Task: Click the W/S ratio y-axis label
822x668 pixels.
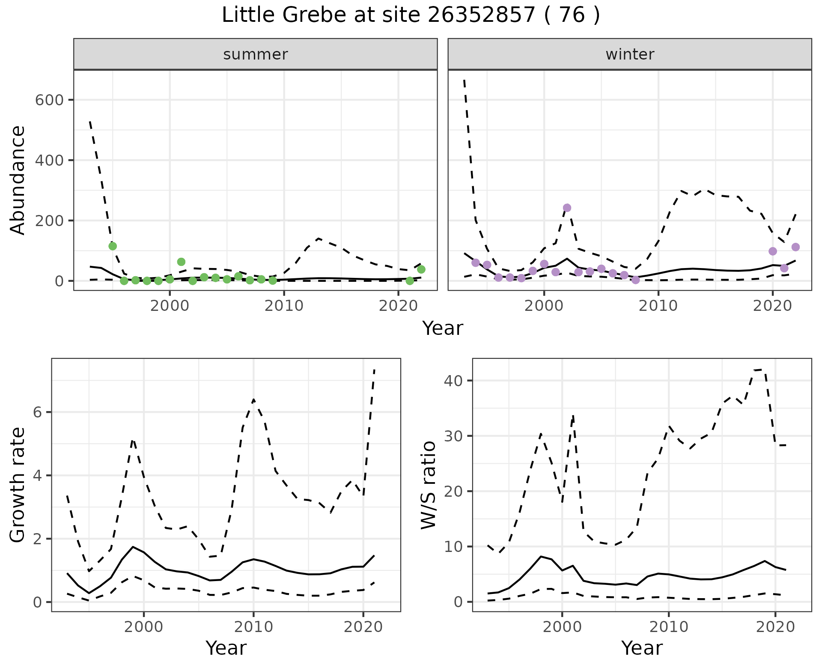Action: 428,485
